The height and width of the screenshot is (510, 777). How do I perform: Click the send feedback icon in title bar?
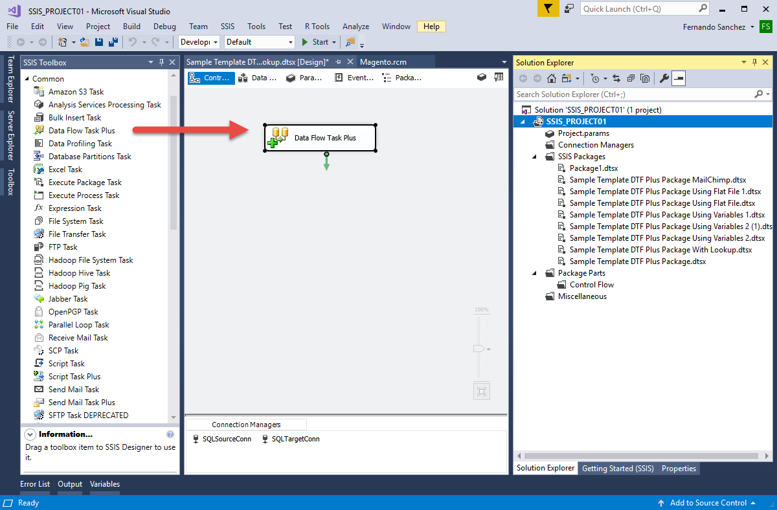569,8
